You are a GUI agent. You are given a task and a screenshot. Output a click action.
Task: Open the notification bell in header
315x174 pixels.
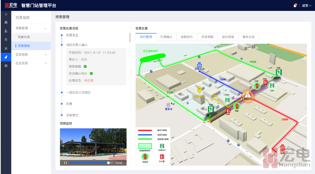295,6
